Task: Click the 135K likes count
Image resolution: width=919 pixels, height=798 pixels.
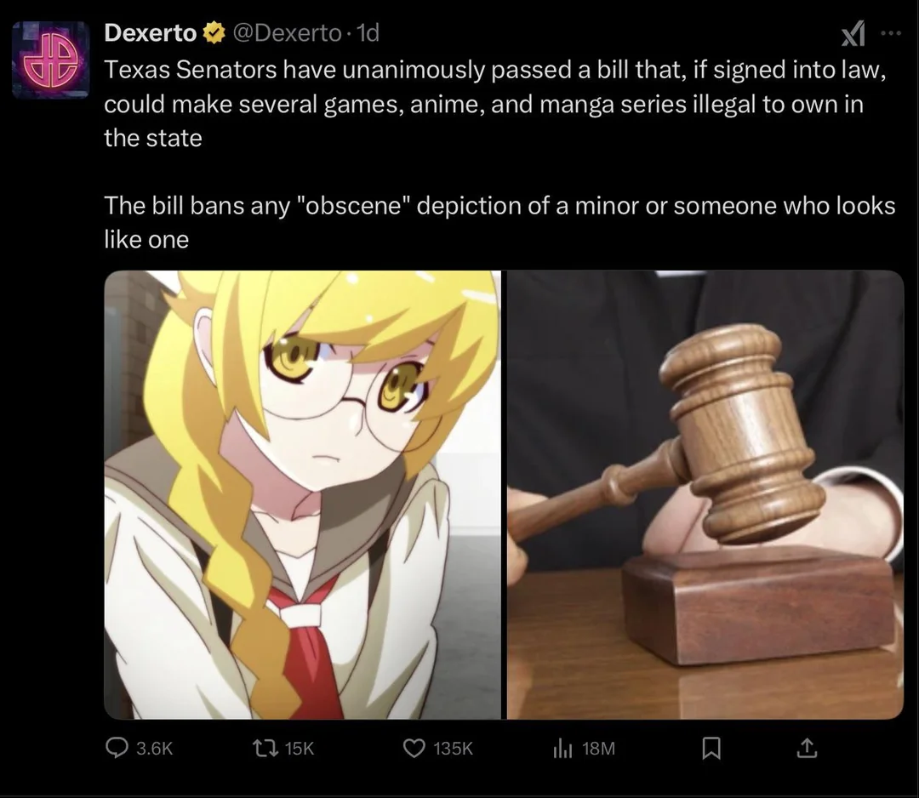Action: coord(453,749)
